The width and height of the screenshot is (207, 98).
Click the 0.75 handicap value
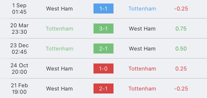[x=181, y=29]
